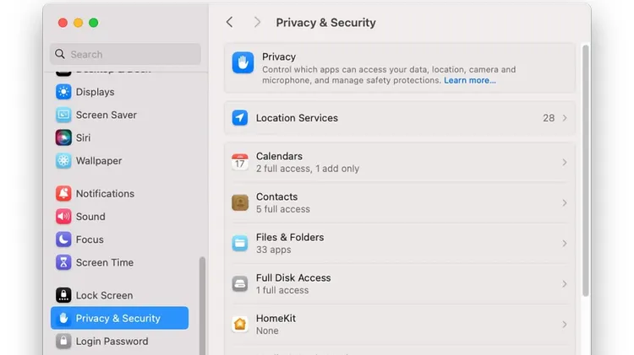Select the Focus moon icon
The height and width of the screenshot is (355, 634).
pyautogui.click(x=63, y=239)
